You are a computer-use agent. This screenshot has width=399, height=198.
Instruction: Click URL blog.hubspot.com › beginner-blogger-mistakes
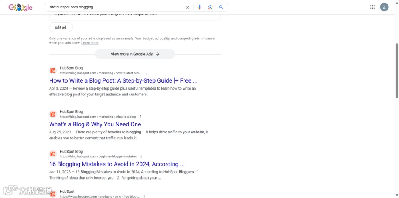click(98, 157)
